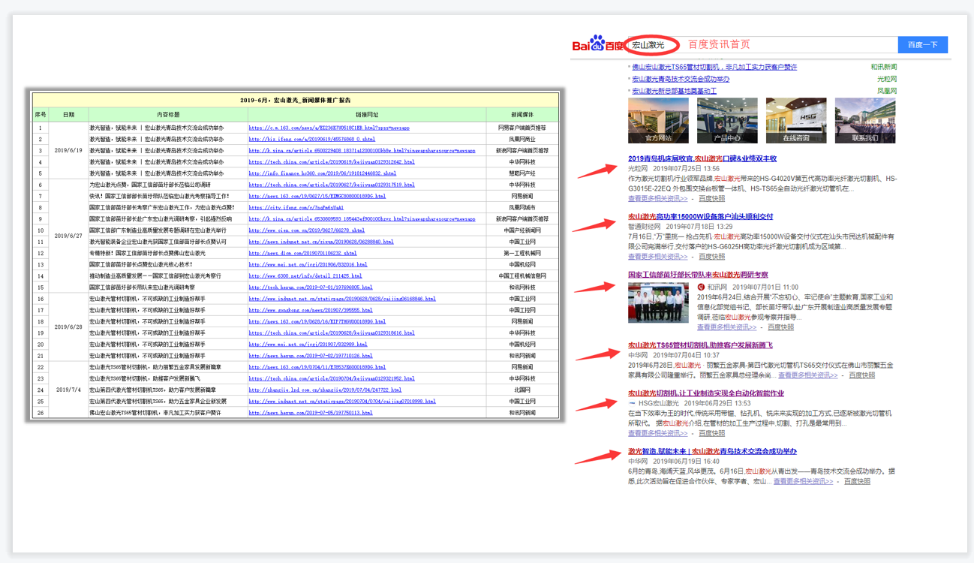Click the Baidu paw logo
The height and width of the screenshot is (563, 974).
pos(597,43)
